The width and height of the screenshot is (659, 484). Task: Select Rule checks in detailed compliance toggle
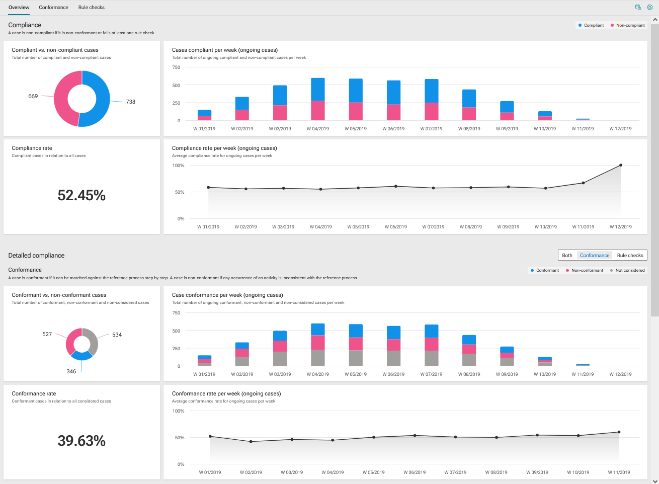click(x=630, y=255)
